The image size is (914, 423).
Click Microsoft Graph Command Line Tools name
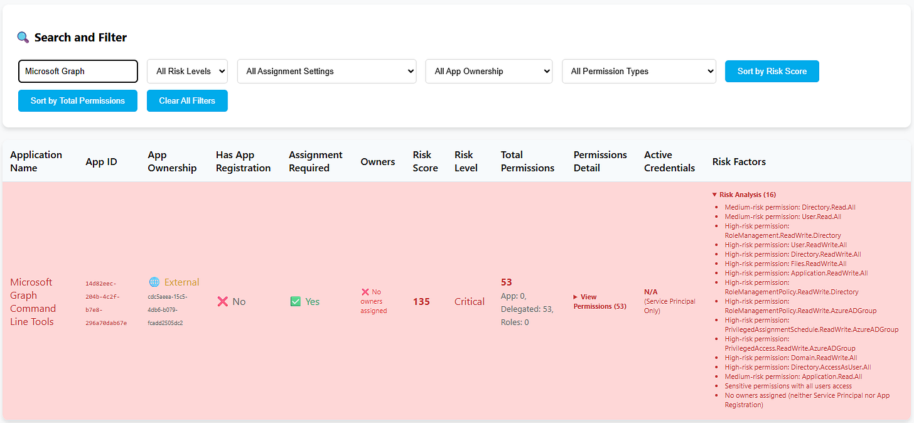pyautogui.click(x=33, y=302)
